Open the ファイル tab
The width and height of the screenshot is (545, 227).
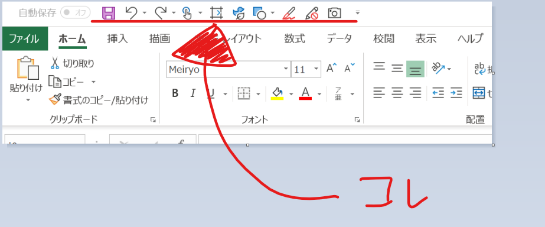pos(24,38)
